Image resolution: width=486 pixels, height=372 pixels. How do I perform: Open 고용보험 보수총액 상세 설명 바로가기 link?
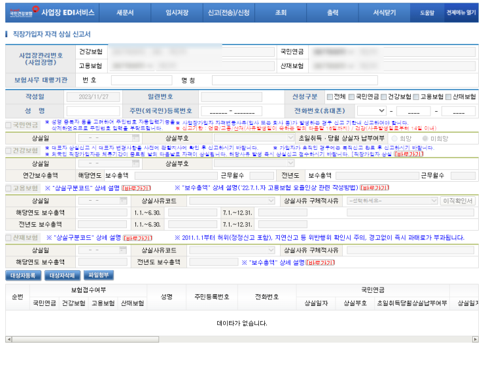[x=374, y=188]
